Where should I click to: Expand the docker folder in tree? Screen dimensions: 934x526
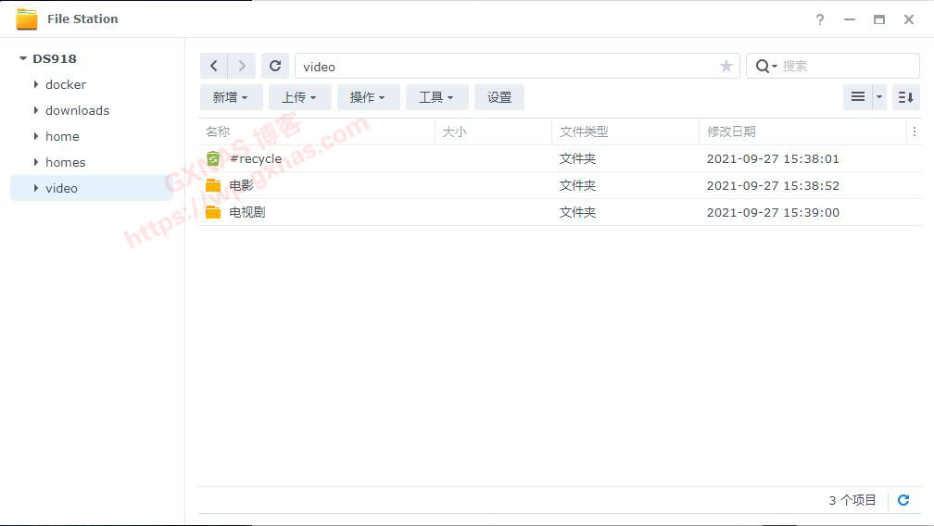pyautogui.click(x=36, y=84)
